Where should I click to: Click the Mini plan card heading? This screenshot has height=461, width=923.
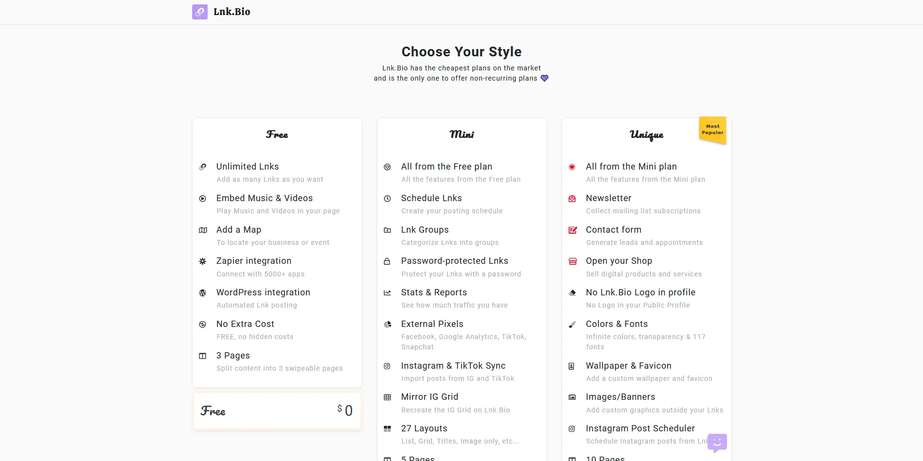click(462, 135)
